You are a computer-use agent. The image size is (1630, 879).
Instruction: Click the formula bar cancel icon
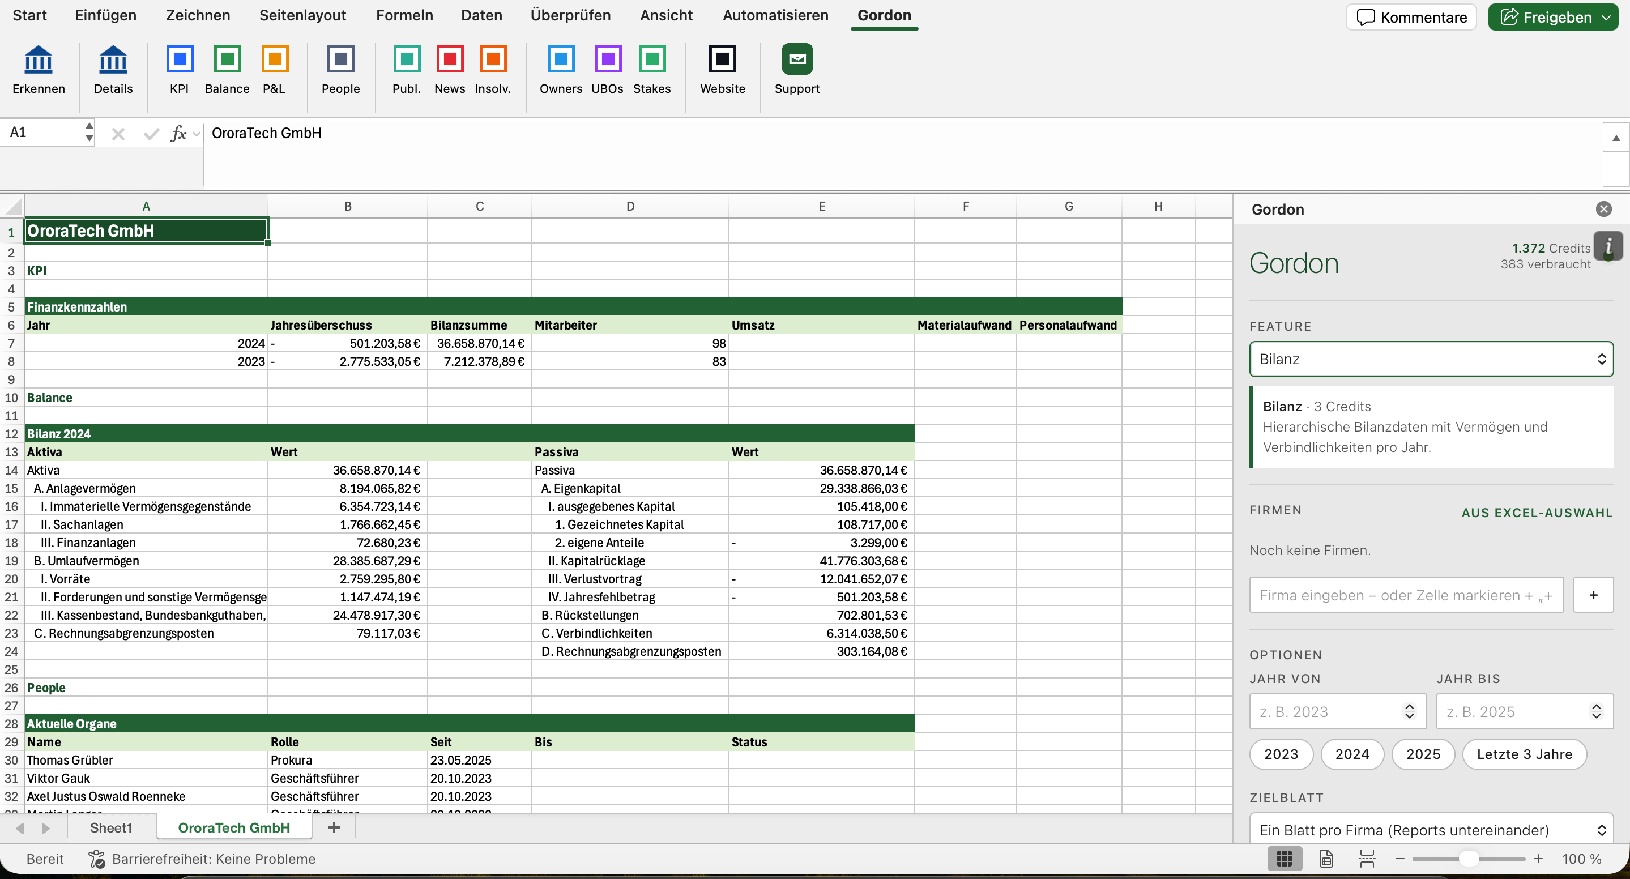pos(118,134)
